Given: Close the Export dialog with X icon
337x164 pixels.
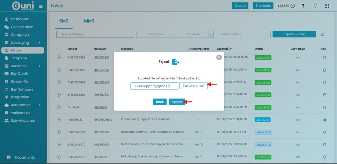Looking at the screenshot, I should (219, 57).
